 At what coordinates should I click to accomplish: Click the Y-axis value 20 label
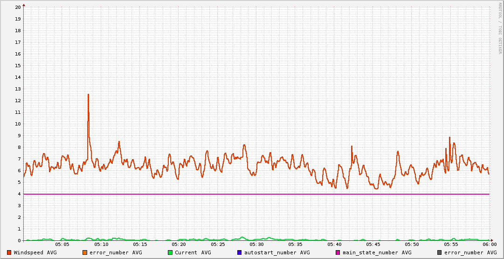[18, 7]
